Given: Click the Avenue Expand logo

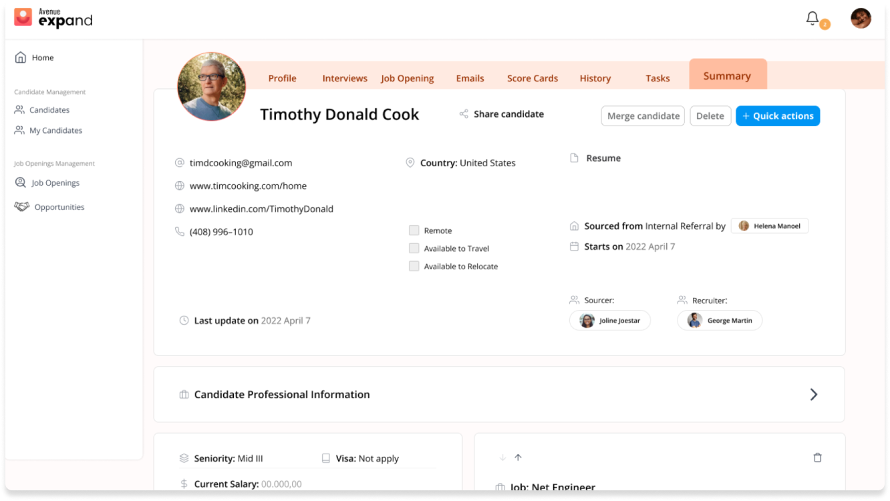Looking at the screenshot, I should click(x=53, y=18).
